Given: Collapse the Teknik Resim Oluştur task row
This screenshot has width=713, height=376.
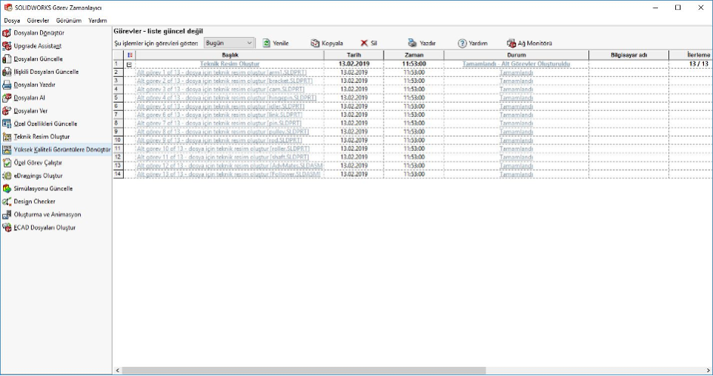Looking at the screenshot, I should 129,64.
